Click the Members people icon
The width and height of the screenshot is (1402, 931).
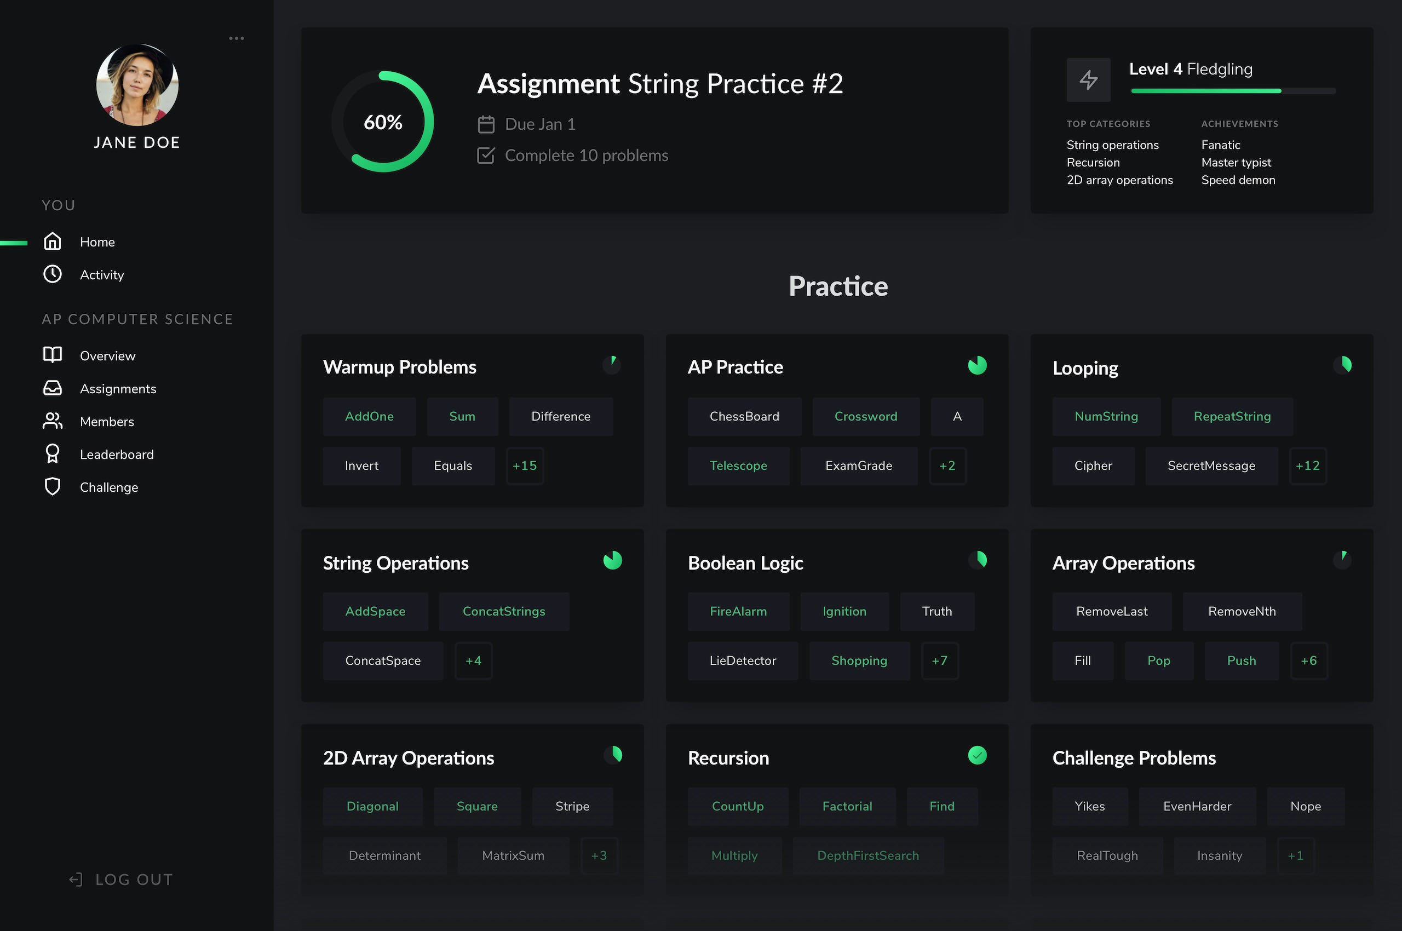point(52,421)
